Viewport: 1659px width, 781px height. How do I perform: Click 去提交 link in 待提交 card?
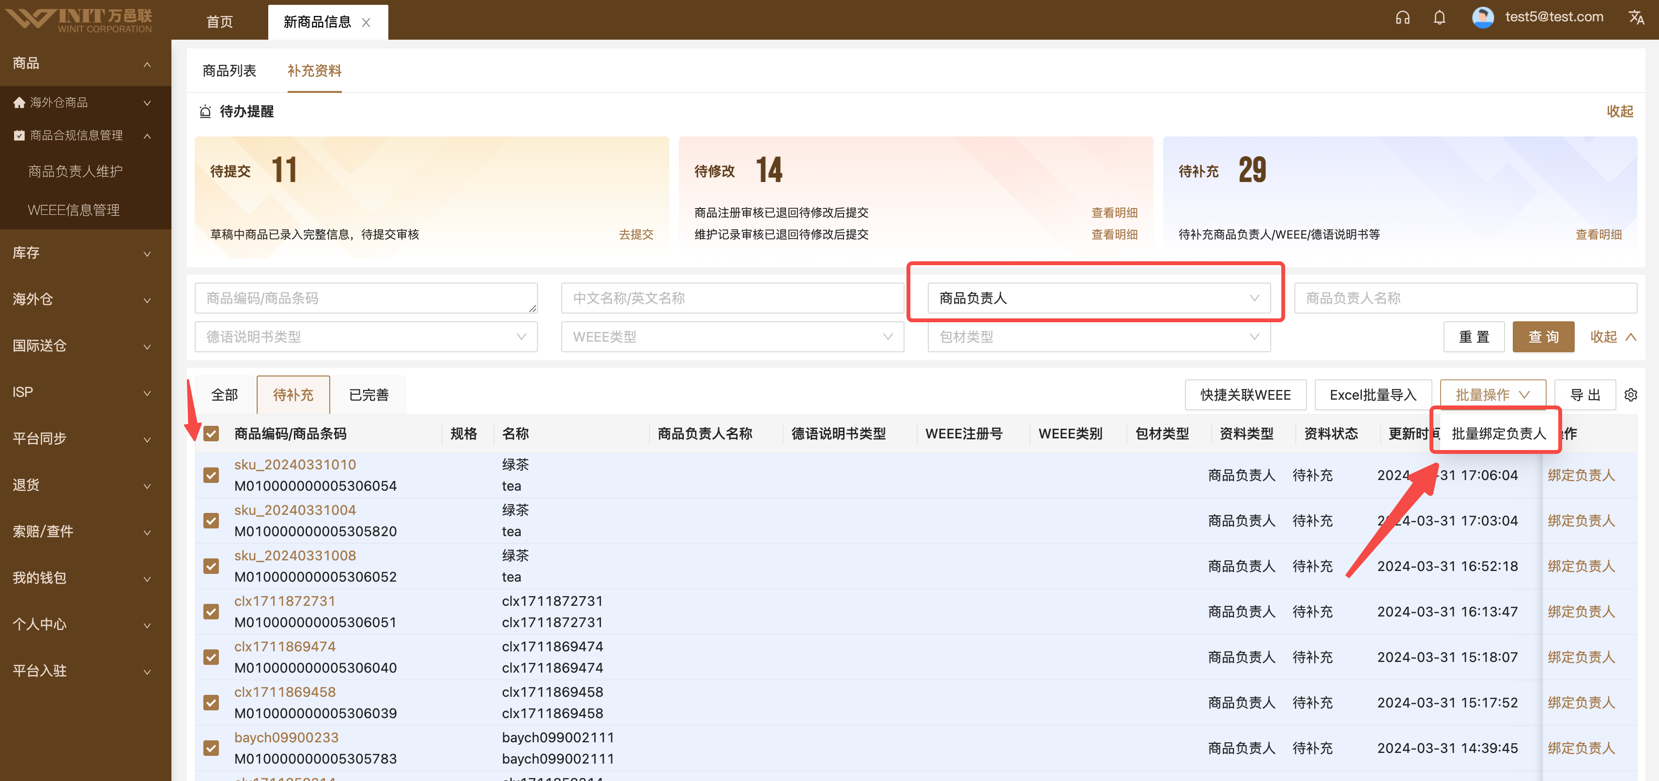point(636,234)
